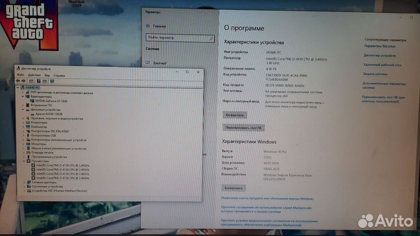This screenshot has height=236, width=420.
Task: Click the Найти параметр search field
Action: tap(180, 38)
